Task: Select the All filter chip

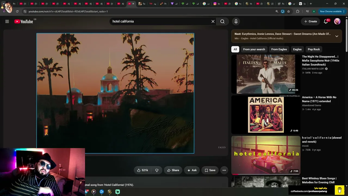Action: pyautogui.click(x=235, y=49)
